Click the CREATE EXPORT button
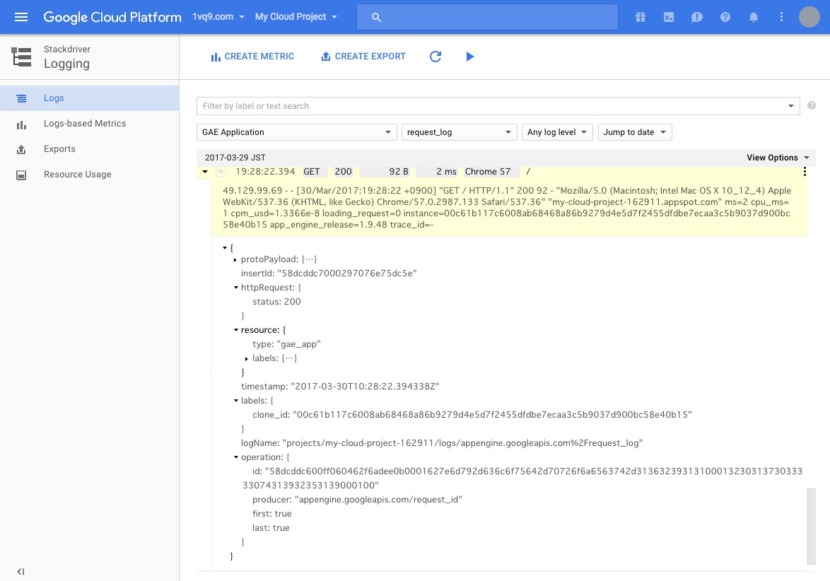Viewport: 830px width, 581px height. pyautogui.click(x=363, y=57)
